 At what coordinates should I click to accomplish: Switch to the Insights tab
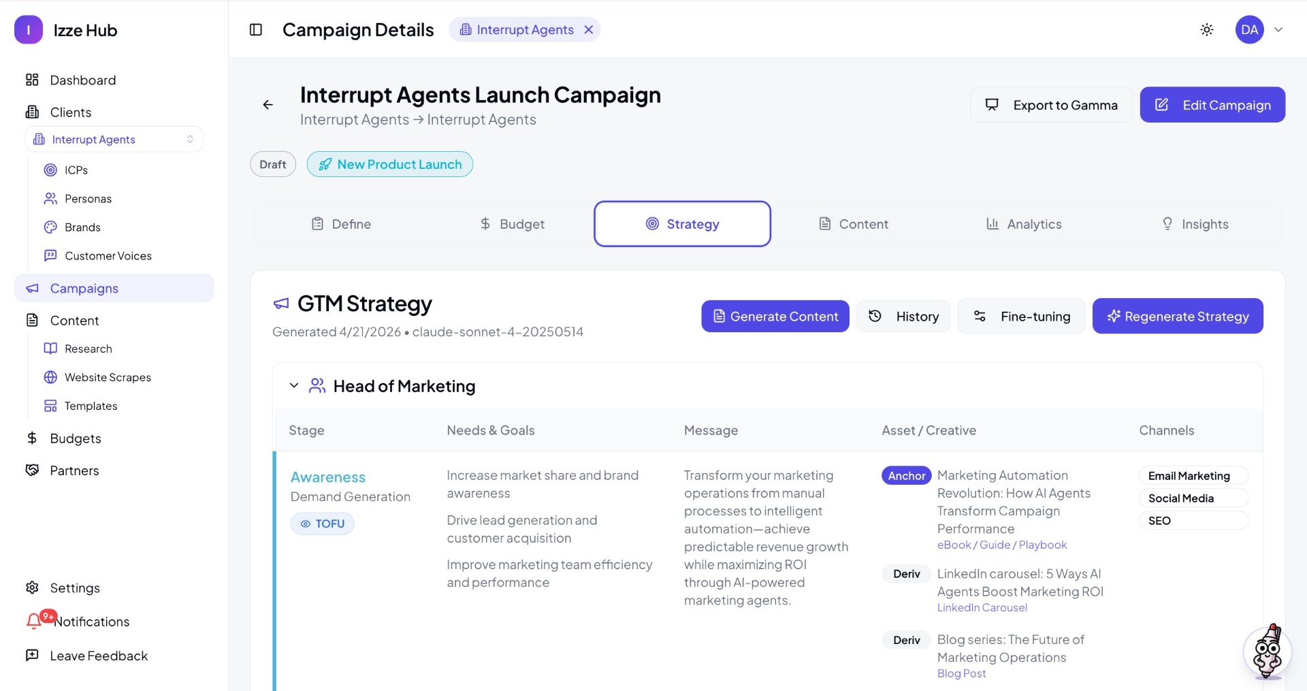[x=1195, y=223]
